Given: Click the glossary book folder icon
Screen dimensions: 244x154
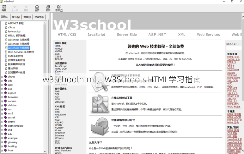Looking at the screenshot, I should point(6,142).
